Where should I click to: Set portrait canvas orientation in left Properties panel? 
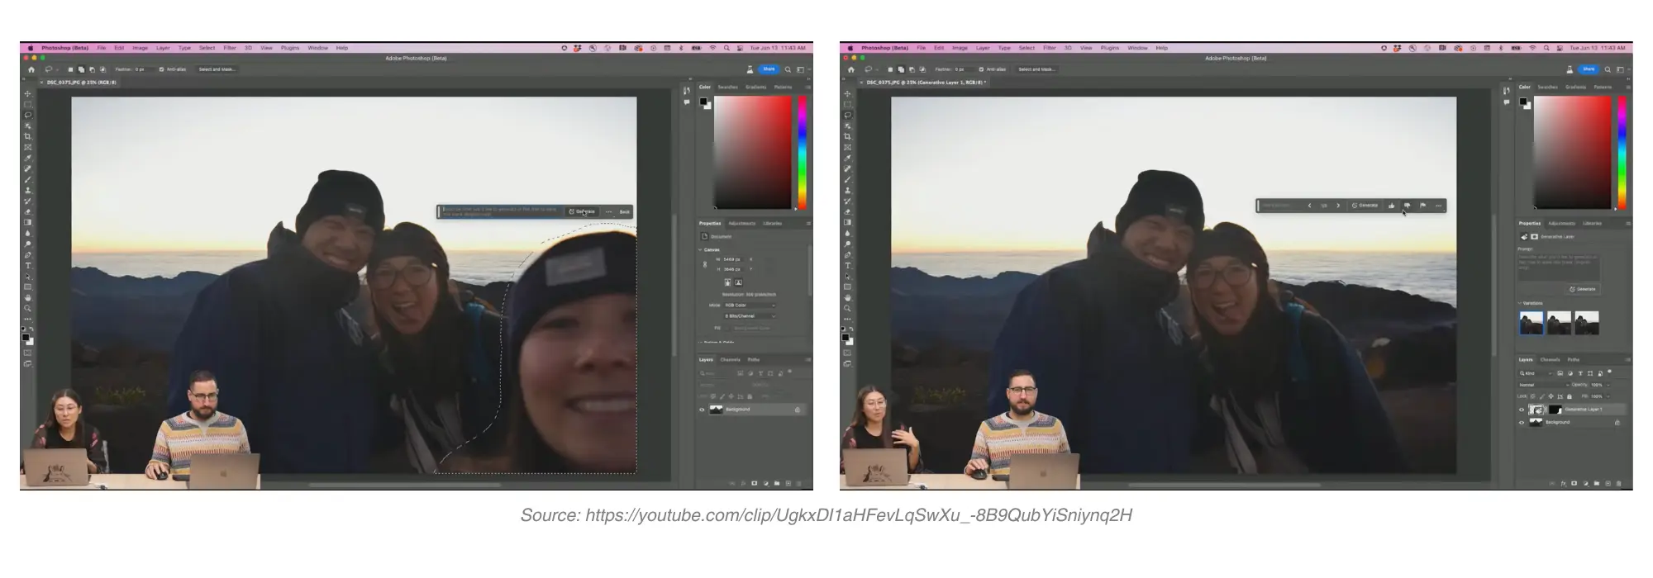pyautogui.click(x=728, y=282)
